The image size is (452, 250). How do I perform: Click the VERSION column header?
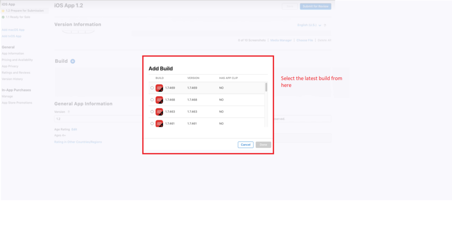[x=193, y=78]
